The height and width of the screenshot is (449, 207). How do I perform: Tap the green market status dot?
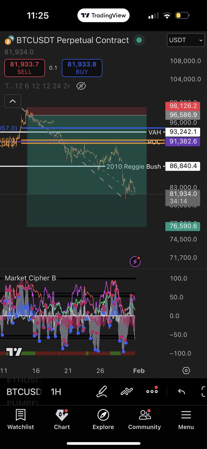(x=139, y=40)
